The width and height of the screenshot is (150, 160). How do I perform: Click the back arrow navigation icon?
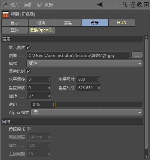100,5
